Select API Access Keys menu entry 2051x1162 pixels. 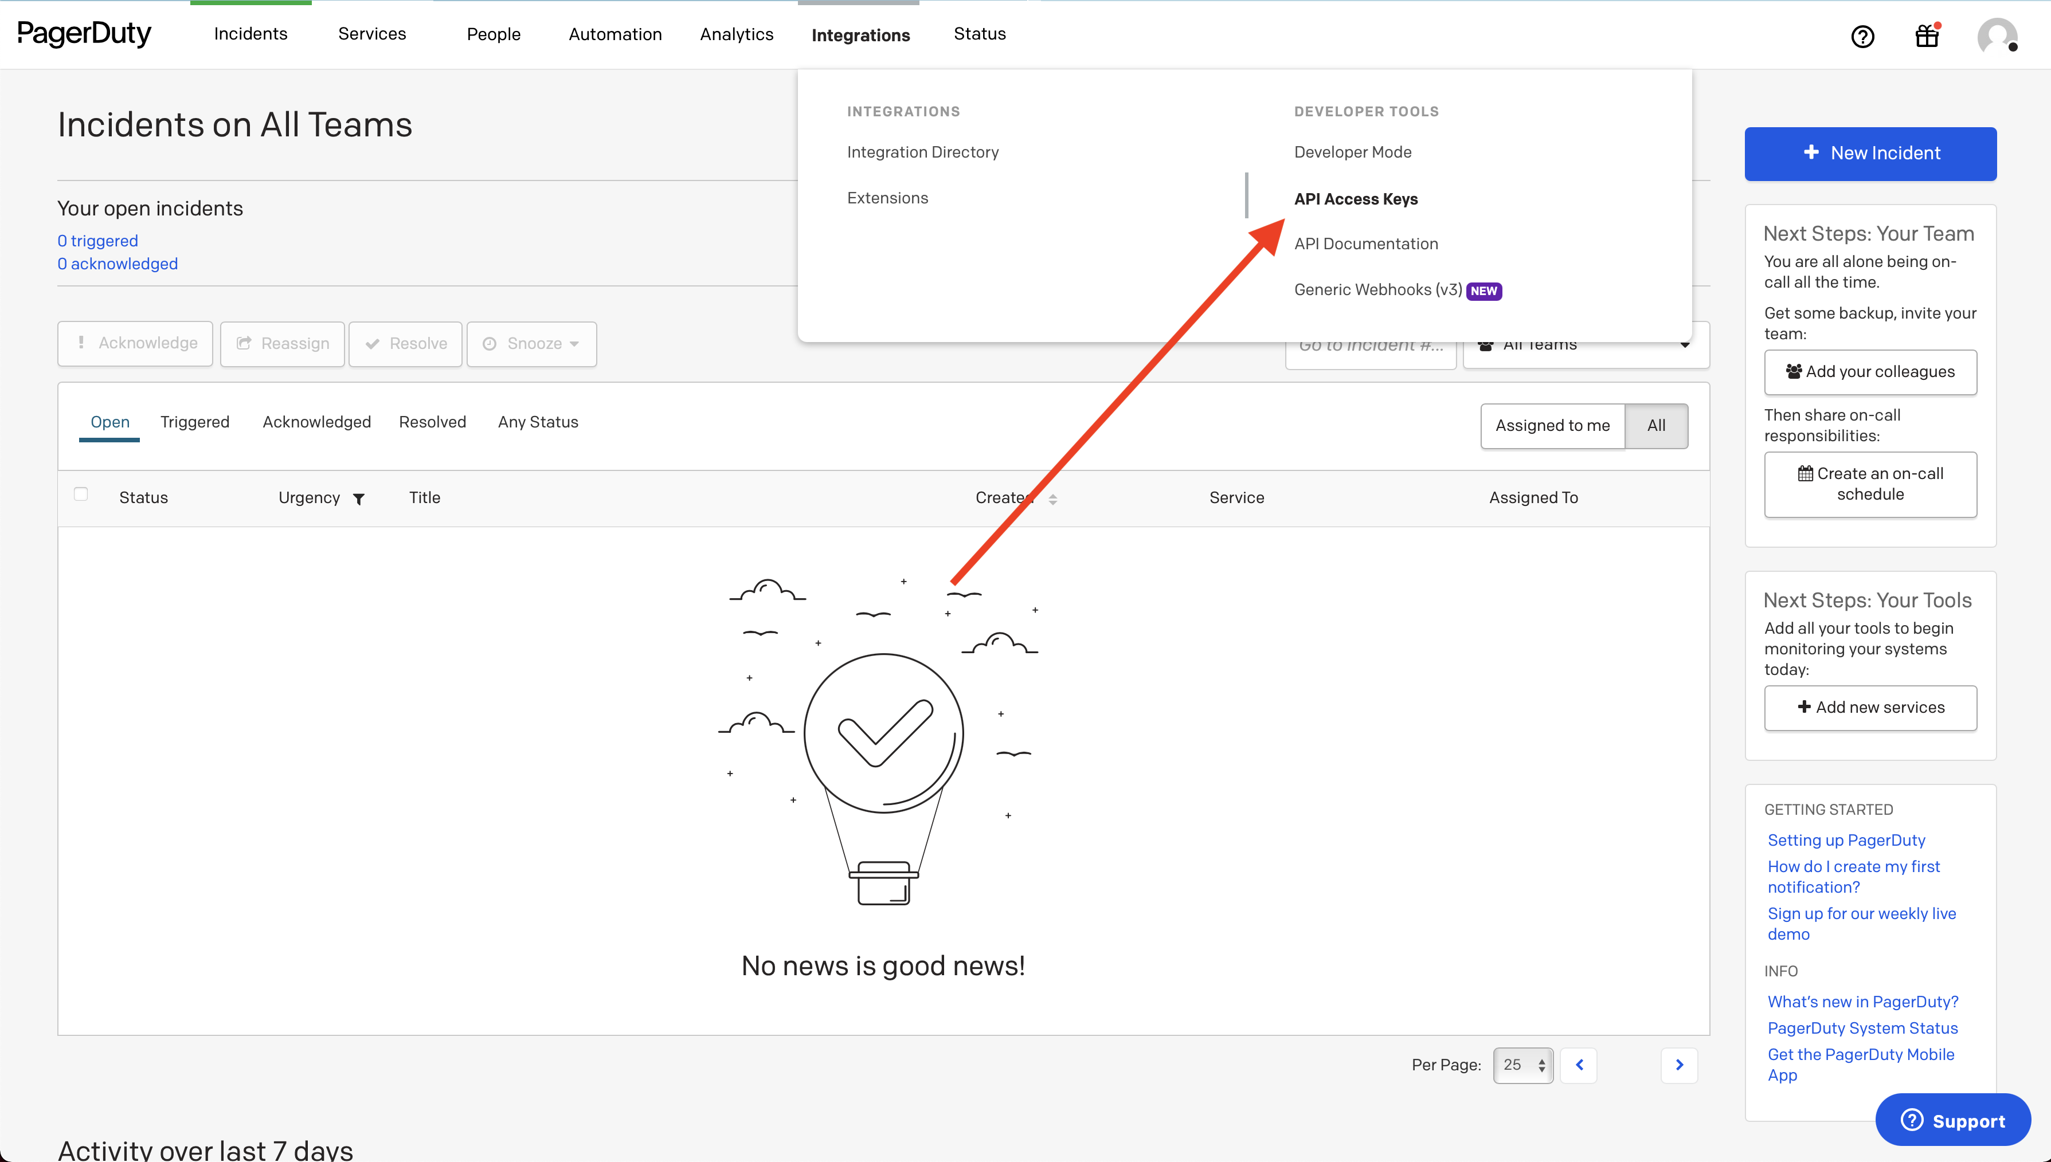(1356, 199)
